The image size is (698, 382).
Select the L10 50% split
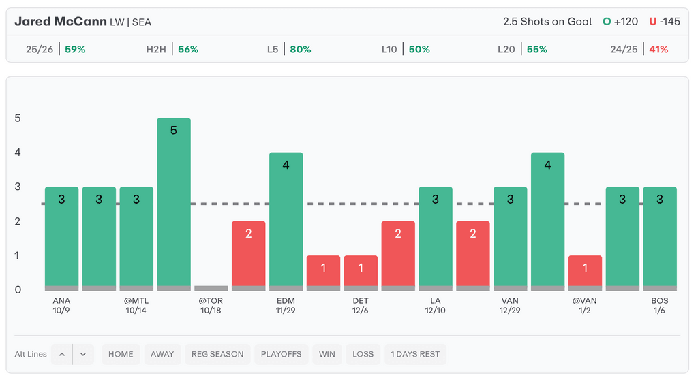click(406, 50)
